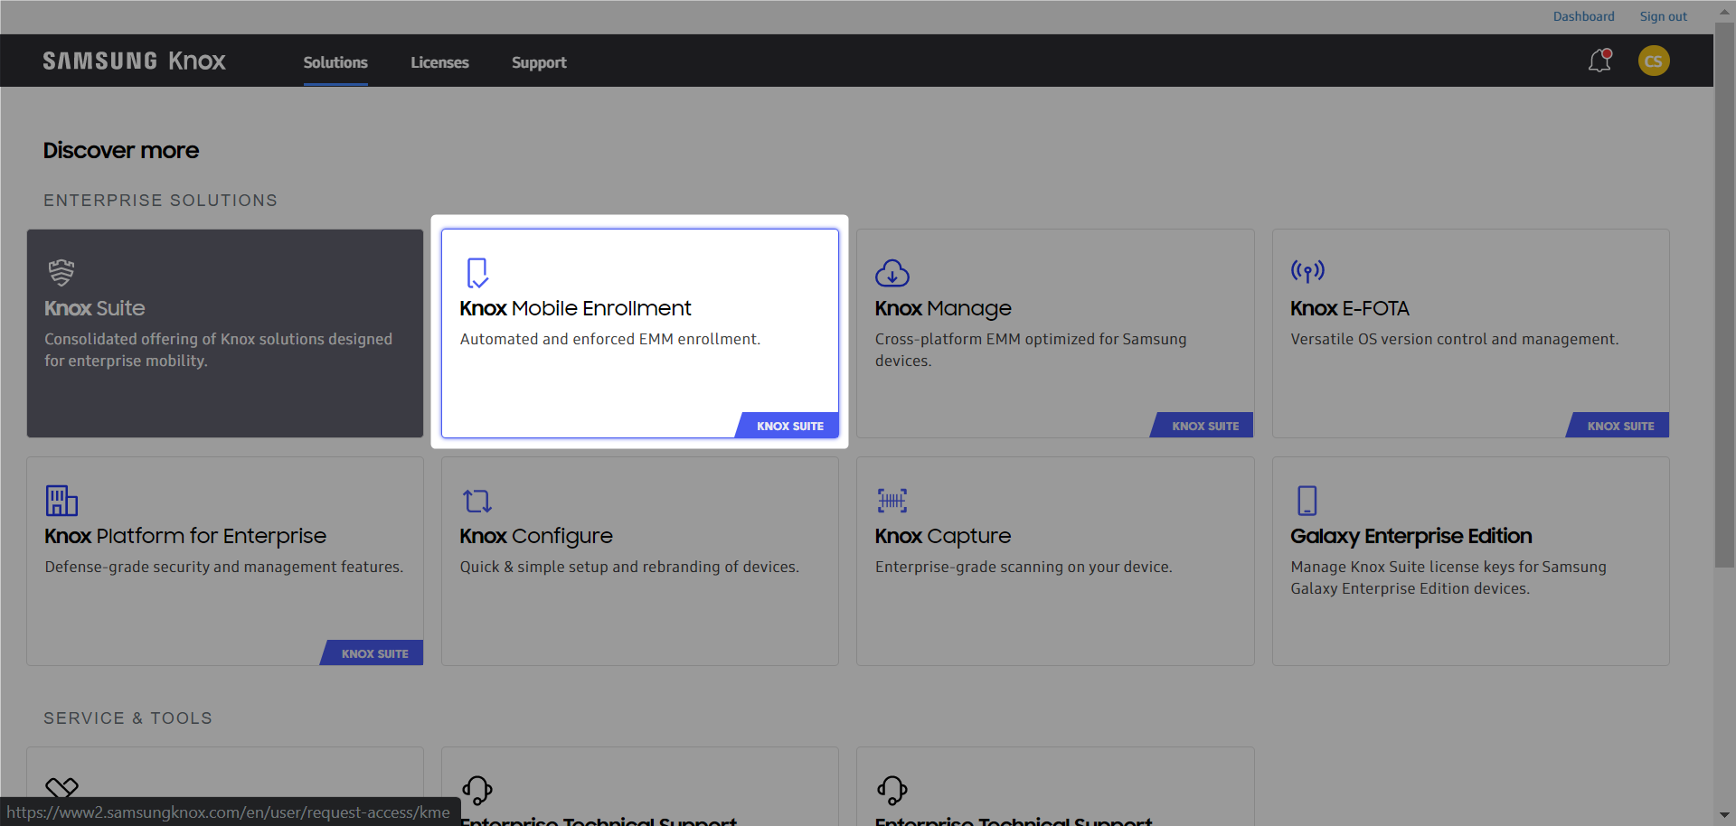Open the Knox Configure title
This screenshot has height=826, width=1736.
pyautogui.click(x=536, y=537)
